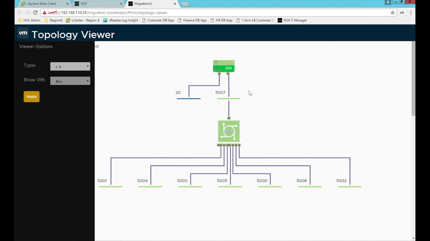Open the Chrome three-dot menu

tap(411, 13)
